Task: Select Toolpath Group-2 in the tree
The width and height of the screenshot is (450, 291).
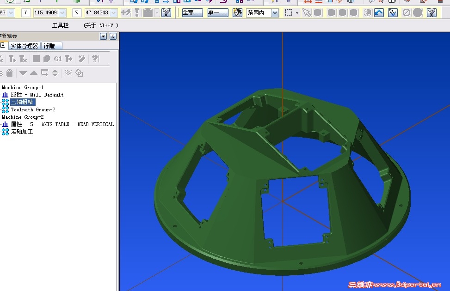Action: tap(33, 109)
